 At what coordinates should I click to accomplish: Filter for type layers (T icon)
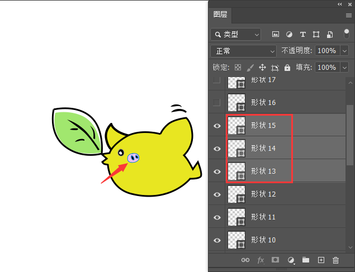tap(302, 35)
